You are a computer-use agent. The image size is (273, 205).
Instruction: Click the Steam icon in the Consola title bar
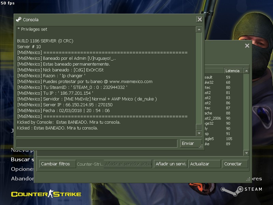tap(19, 19)
